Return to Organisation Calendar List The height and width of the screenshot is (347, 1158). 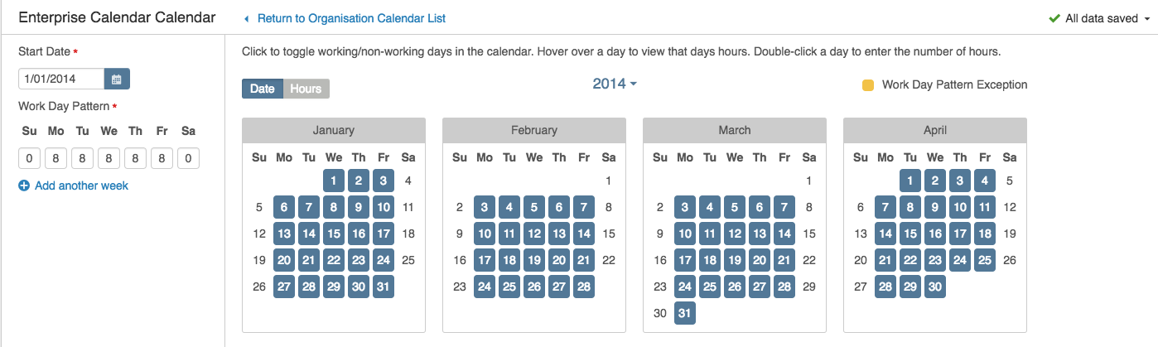click(x=352, y=18)
